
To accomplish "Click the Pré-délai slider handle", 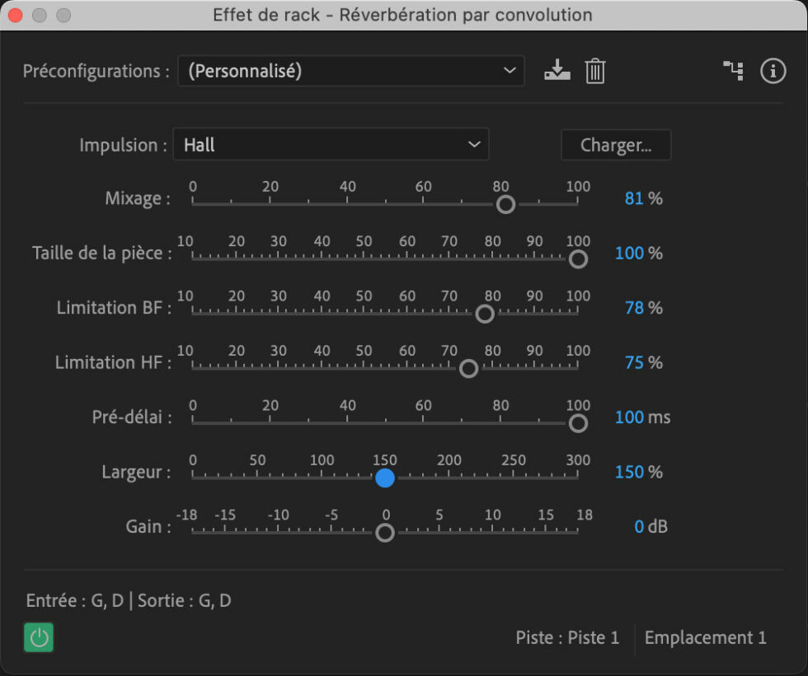I will 578,423.
